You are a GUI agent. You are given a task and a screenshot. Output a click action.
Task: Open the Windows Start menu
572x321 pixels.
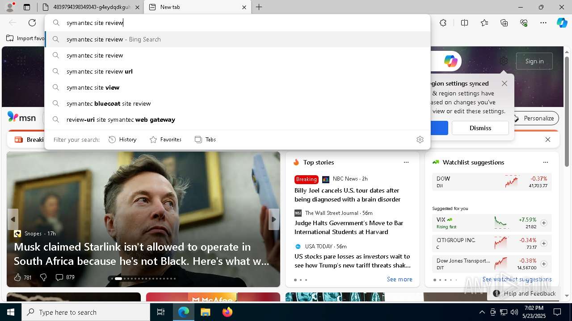(11, 312)
